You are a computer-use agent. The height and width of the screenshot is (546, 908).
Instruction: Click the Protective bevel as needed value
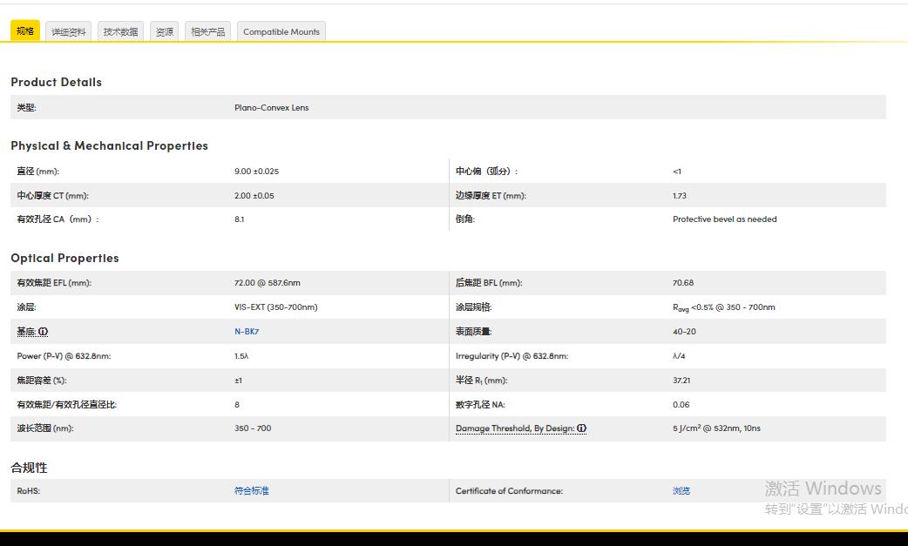[x=724, y=219]
